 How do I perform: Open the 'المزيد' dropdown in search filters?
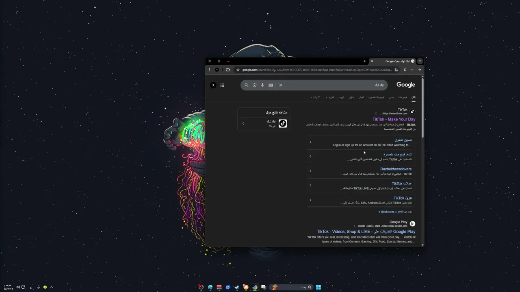click(x=330, y=97)
